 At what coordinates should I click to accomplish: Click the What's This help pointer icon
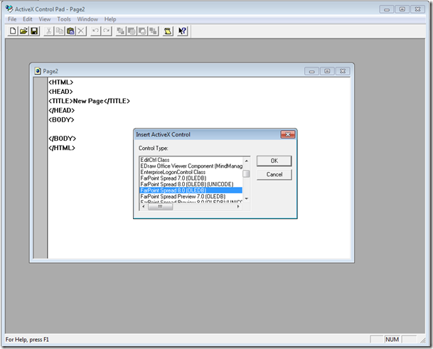[183, 31]
